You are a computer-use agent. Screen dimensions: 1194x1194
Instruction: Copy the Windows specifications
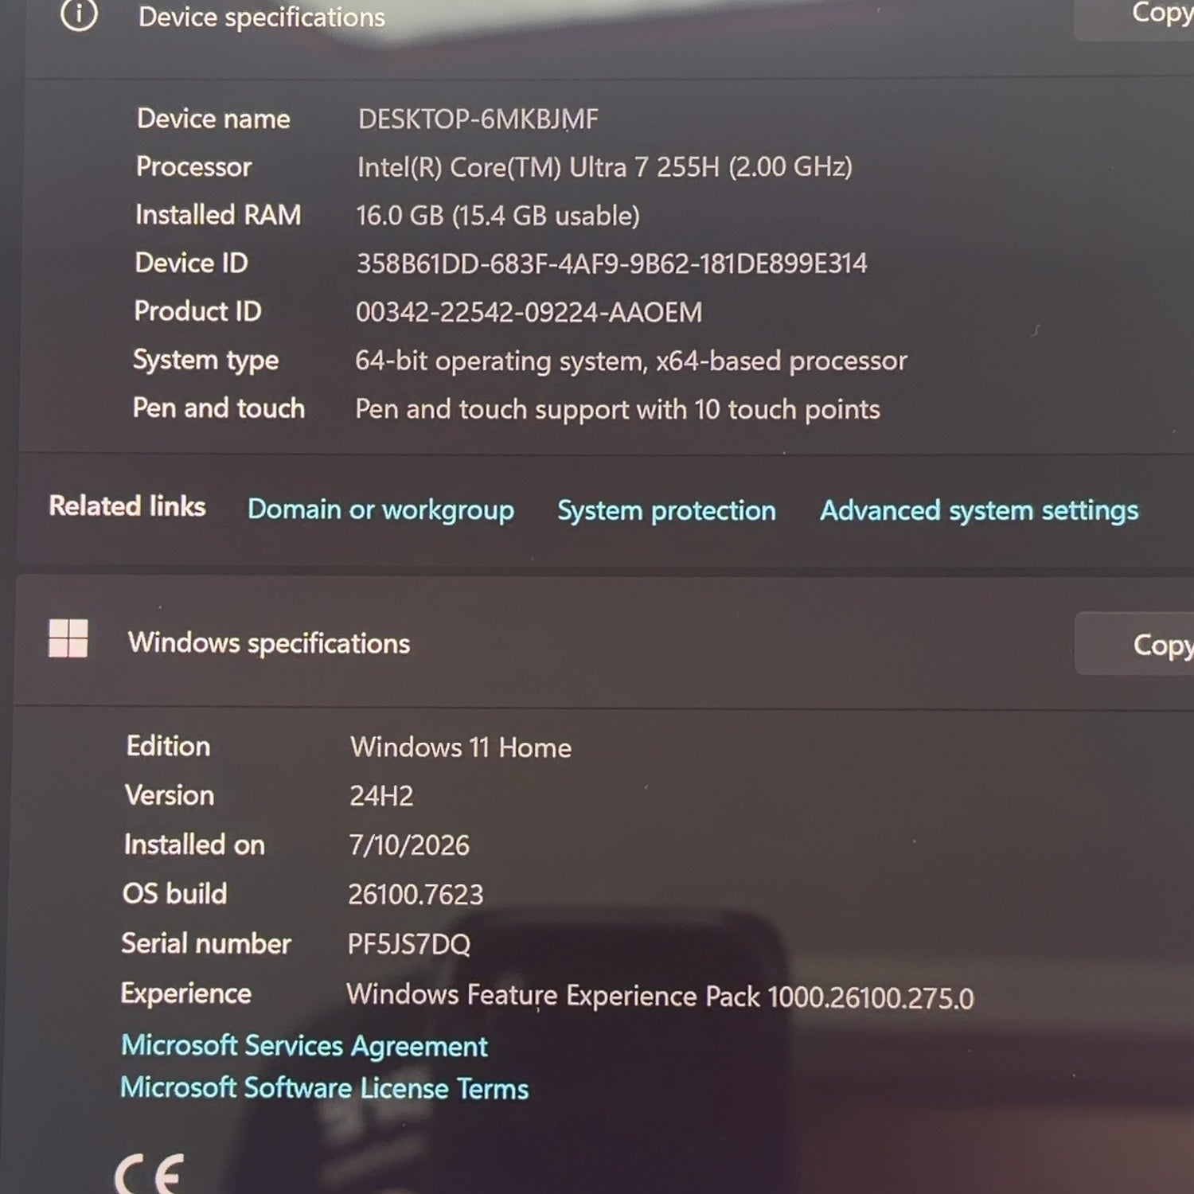pos(1135,644)
